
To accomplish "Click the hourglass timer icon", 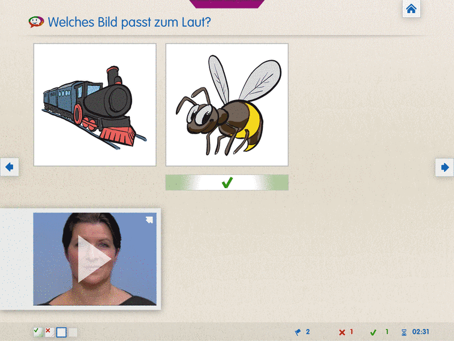I will (404, 332).
